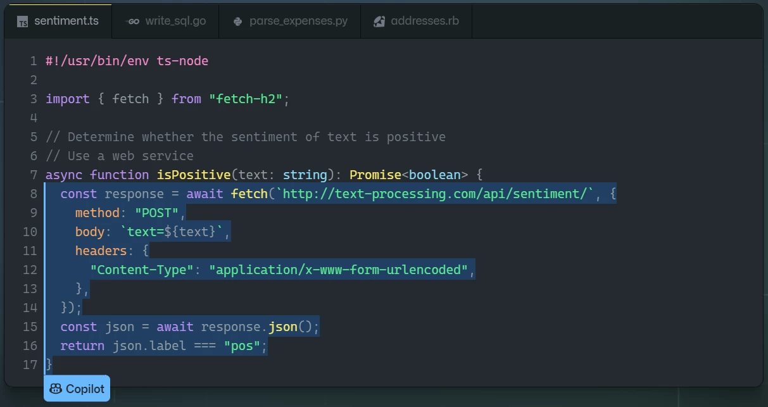
Task: Click the fetch-h2 import statement
Action: tap(165, 99)
